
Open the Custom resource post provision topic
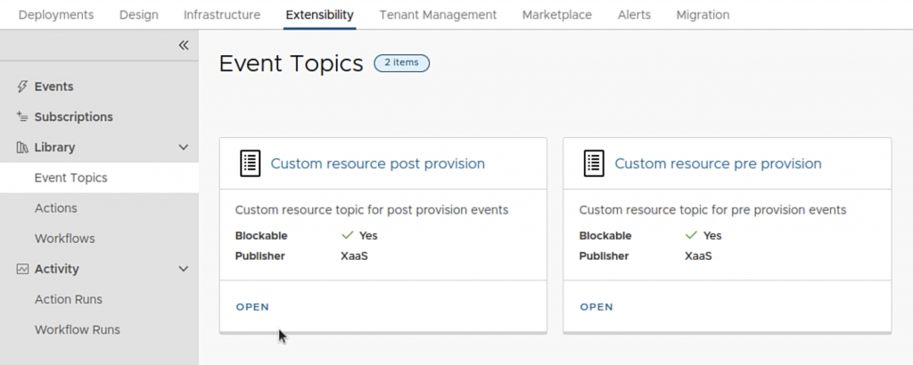(x=252, y=307)
